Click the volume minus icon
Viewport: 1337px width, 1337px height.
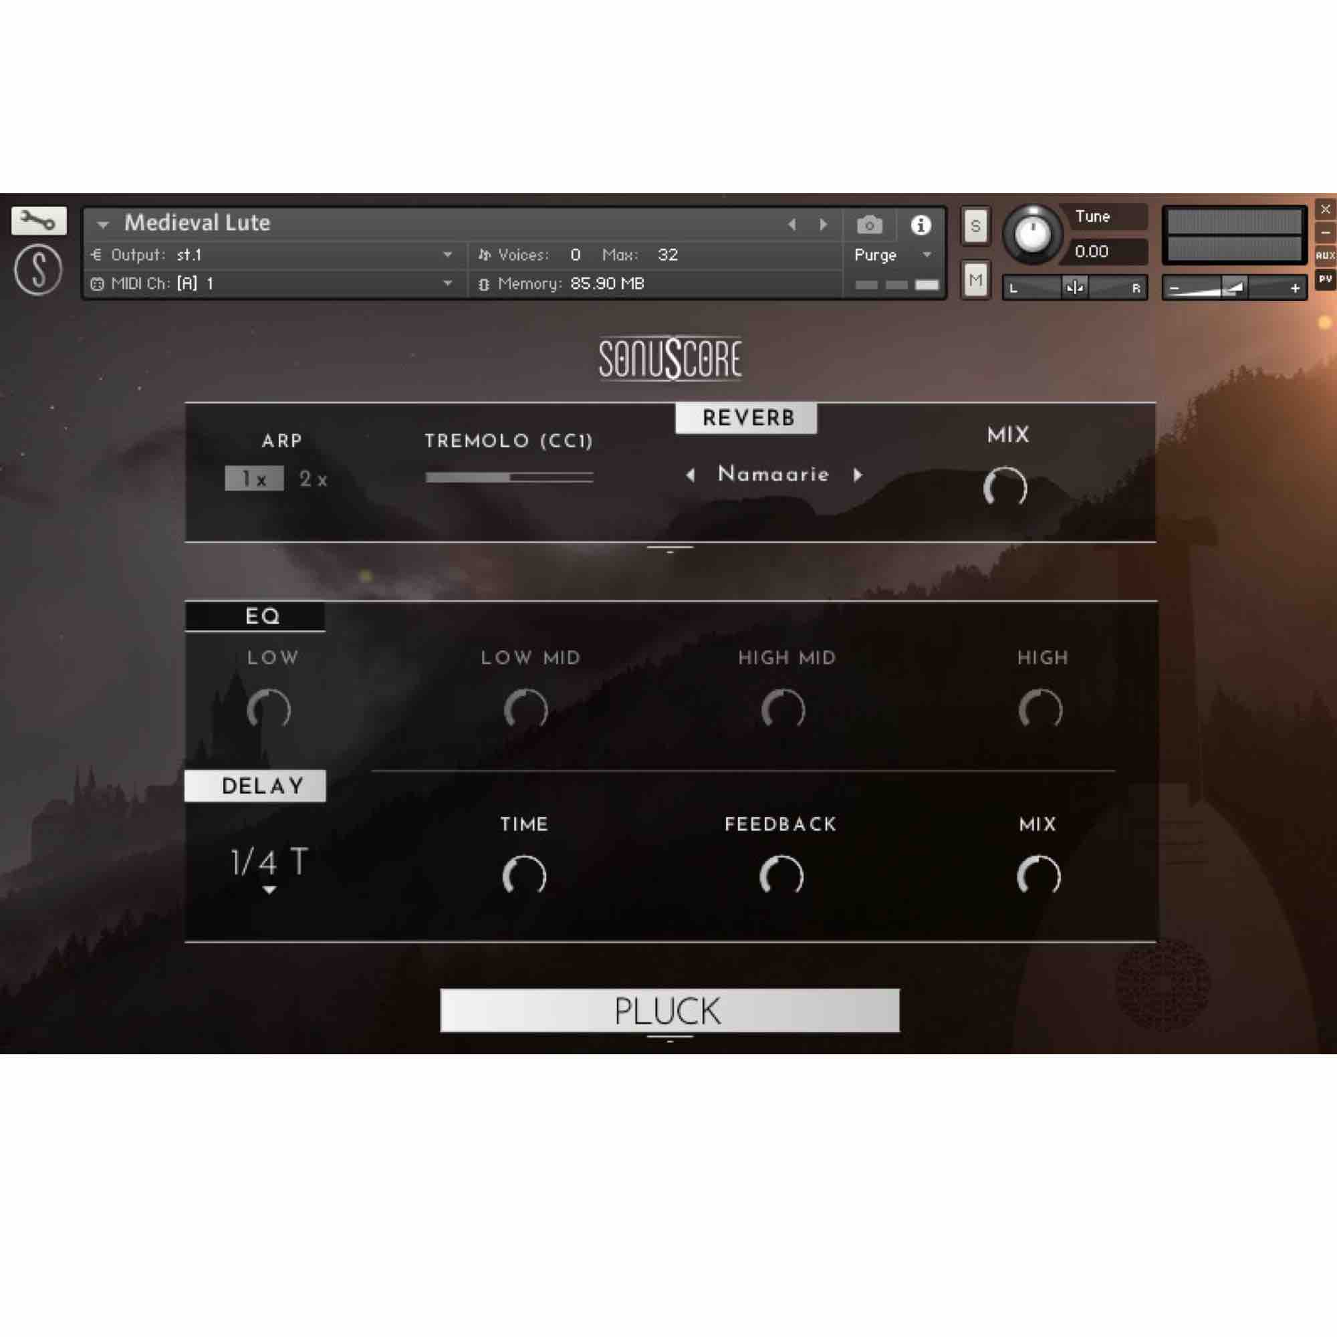(x=1174, y=289)
